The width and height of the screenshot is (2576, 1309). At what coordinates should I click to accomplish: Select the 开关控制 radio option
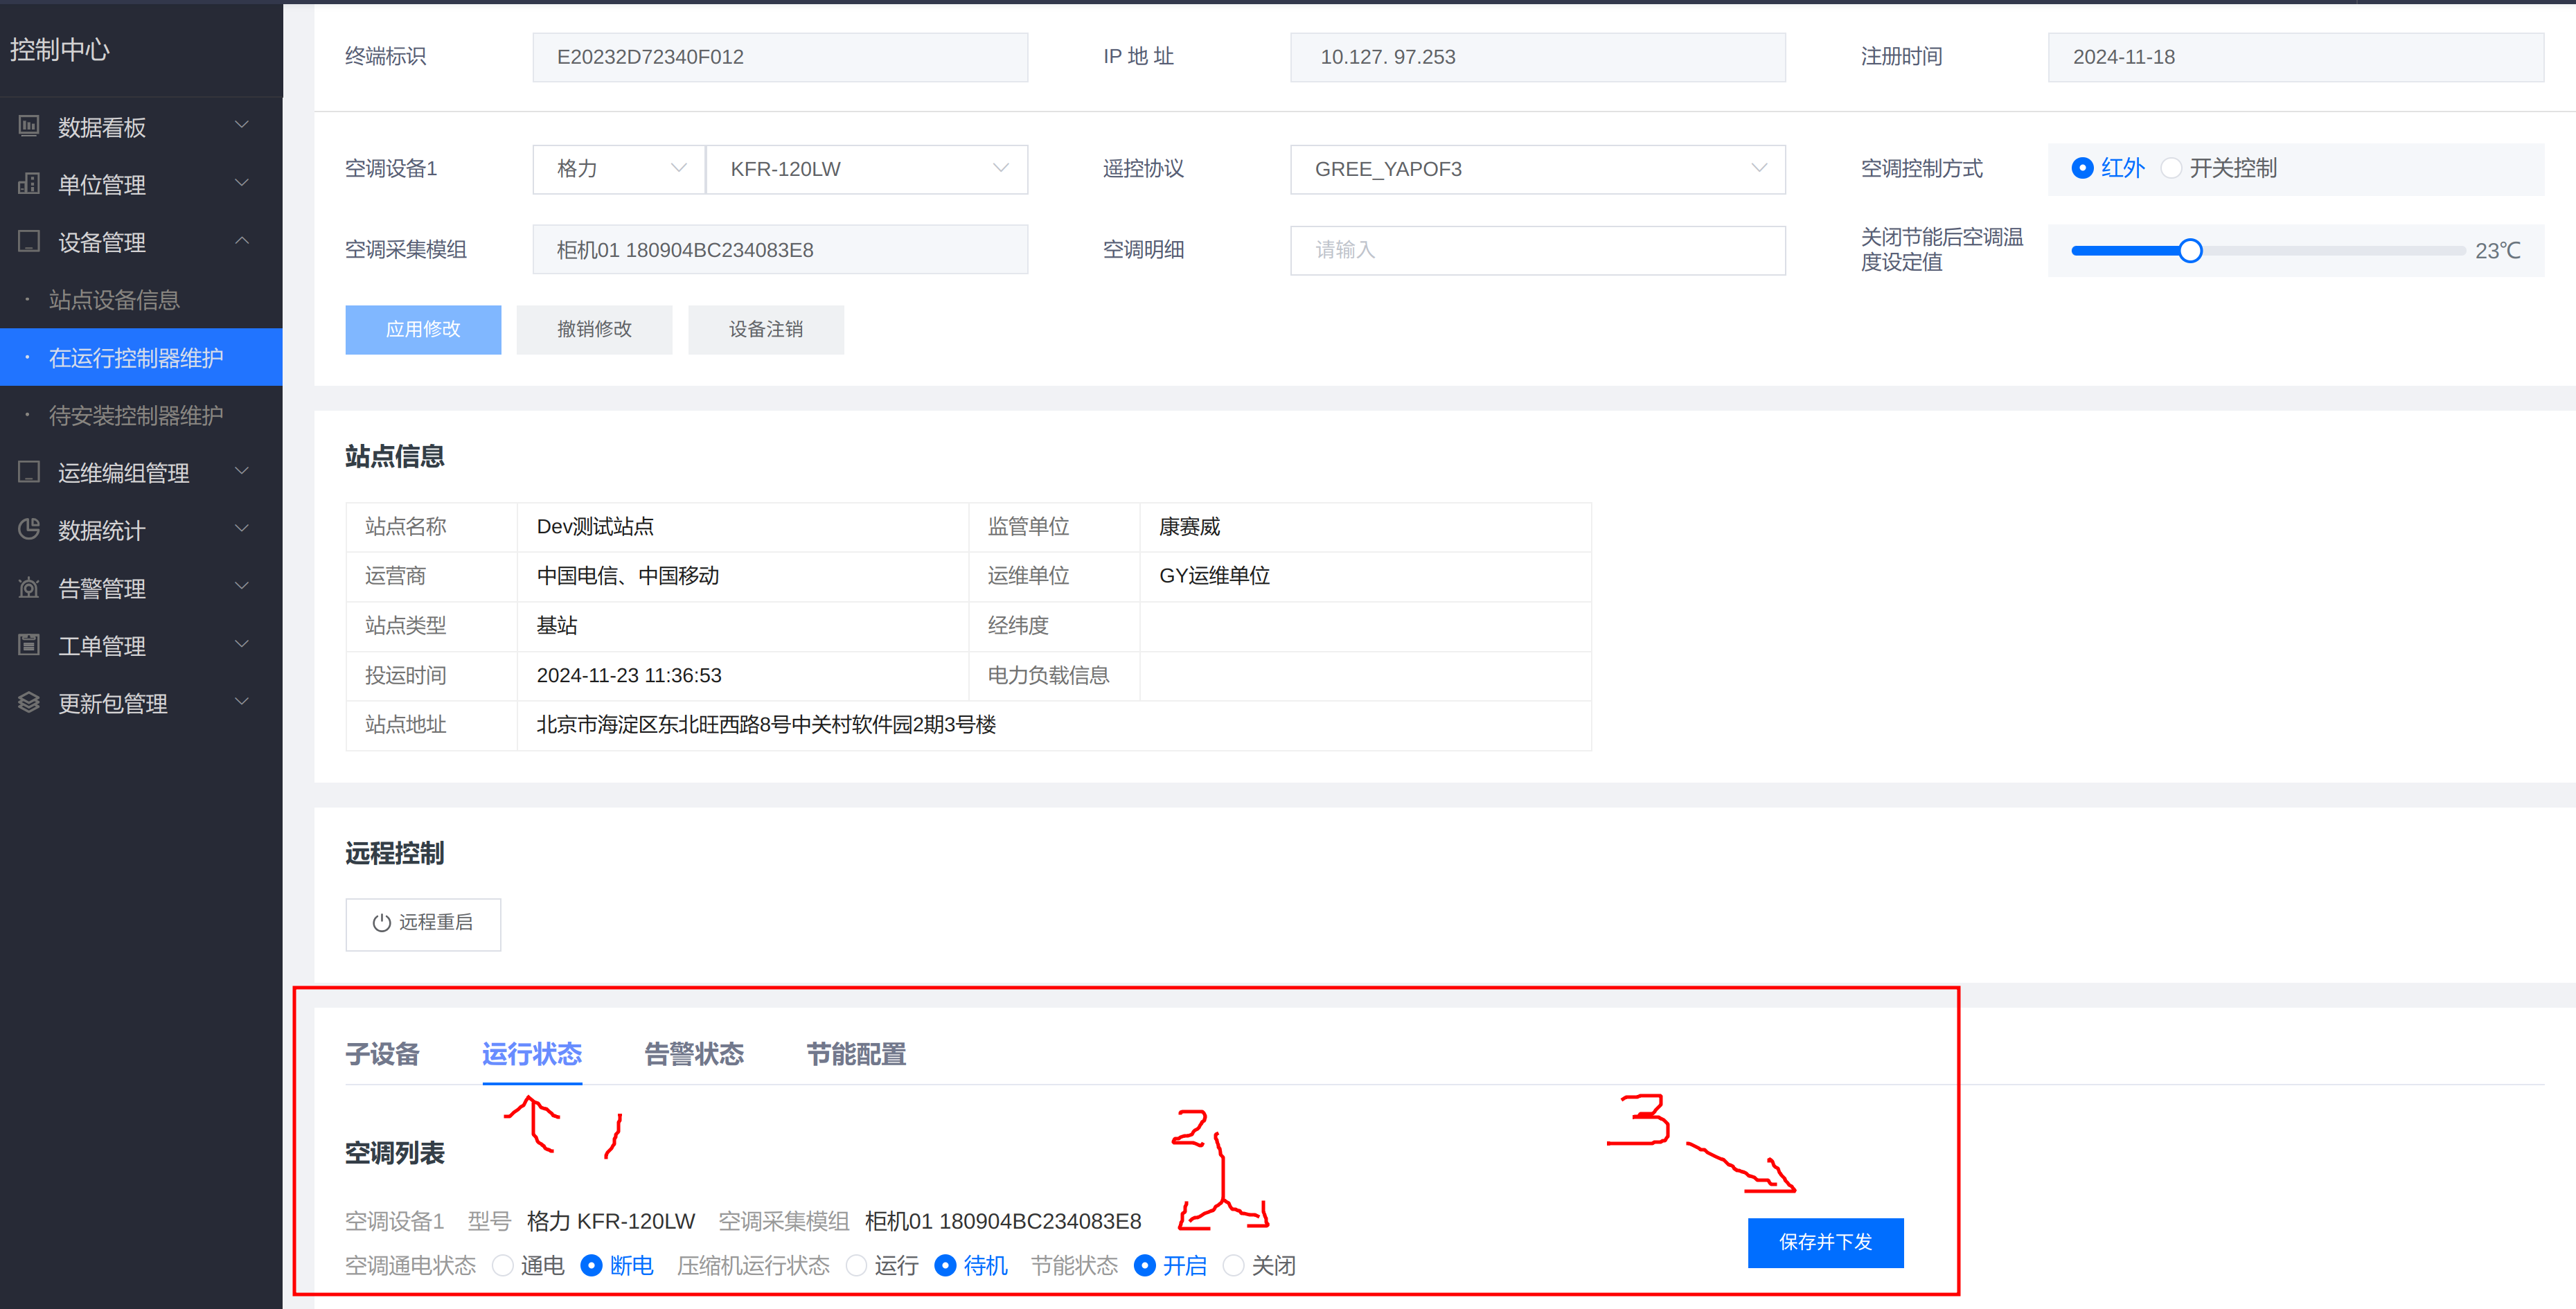pyautogui.click(x=2171, y=168)
